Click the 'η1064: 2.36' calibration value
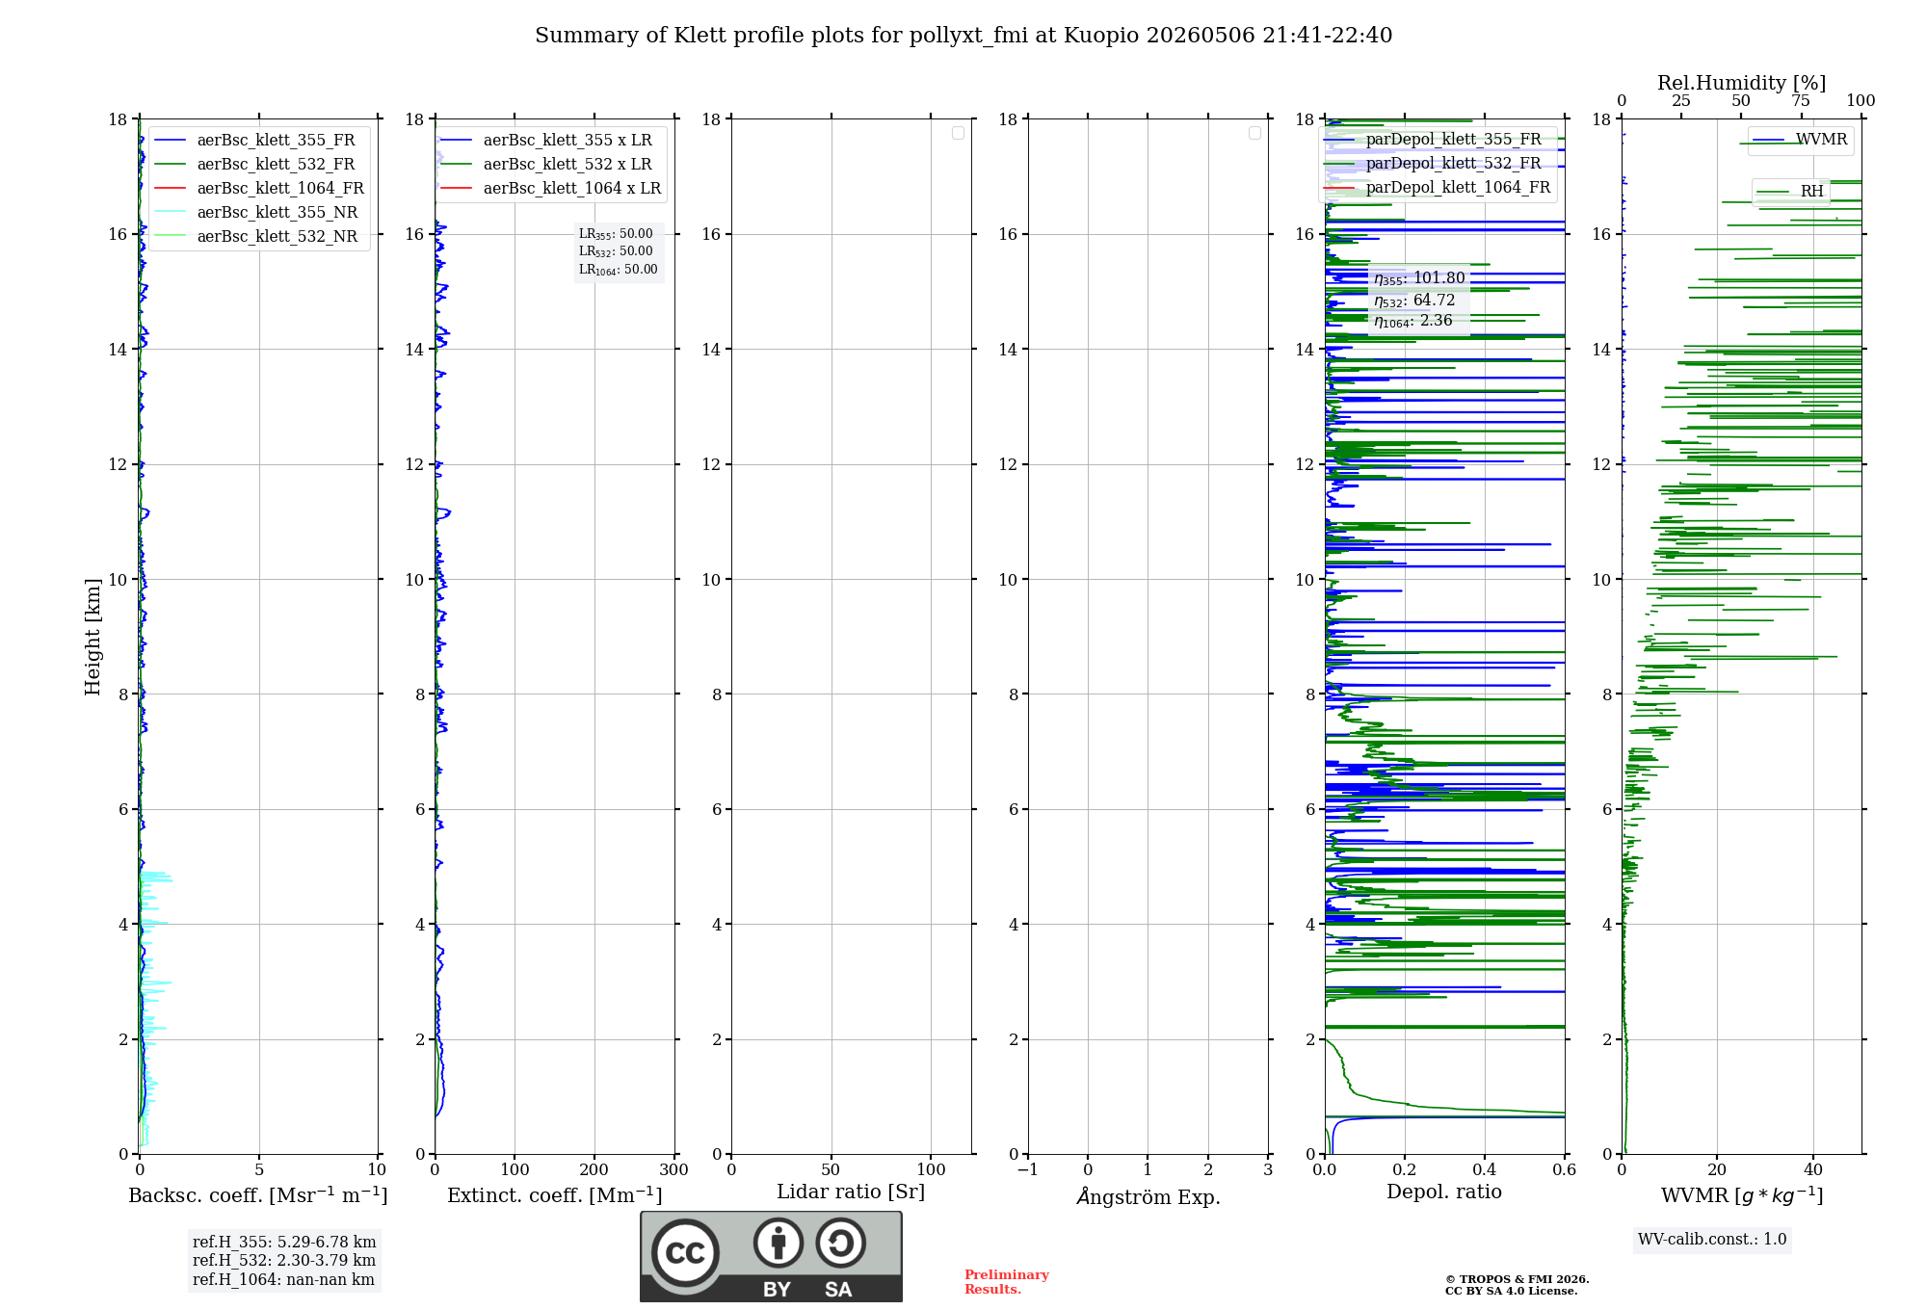Viewport: 1927px width, 1310px height. pos(1413,321)
